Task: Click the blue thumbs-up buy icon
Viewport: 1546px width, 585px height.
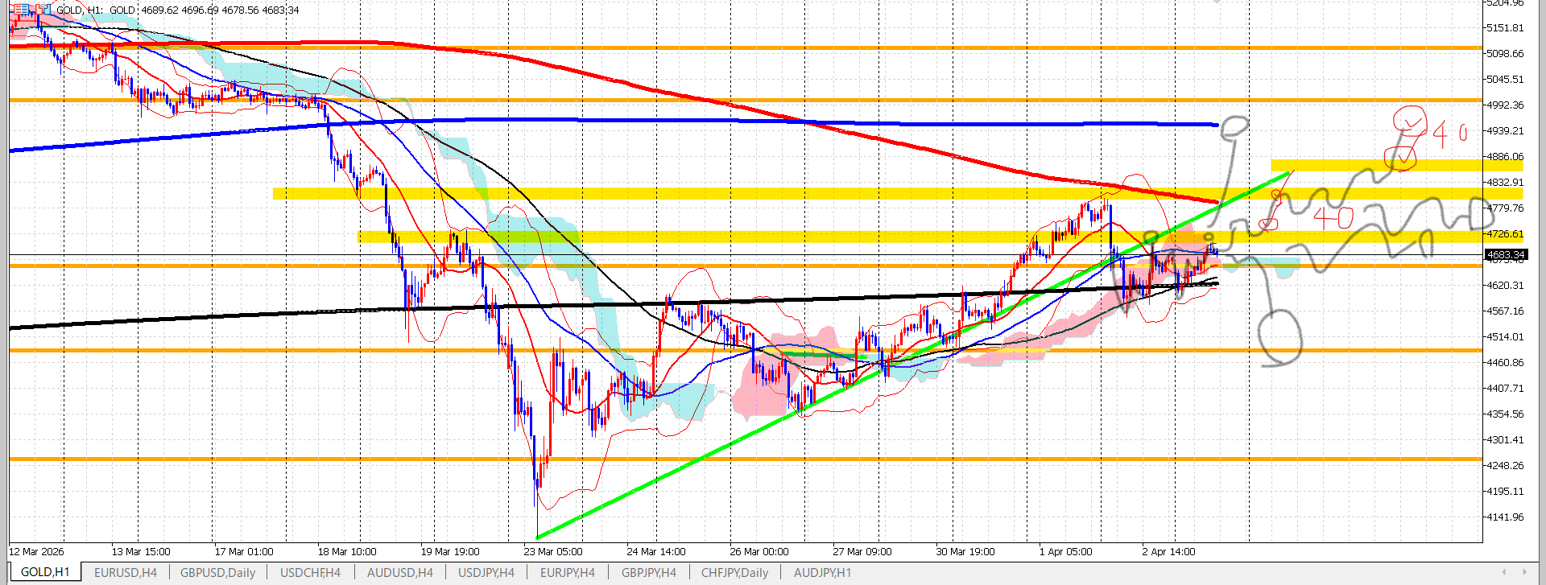Action: pos(46,10)
